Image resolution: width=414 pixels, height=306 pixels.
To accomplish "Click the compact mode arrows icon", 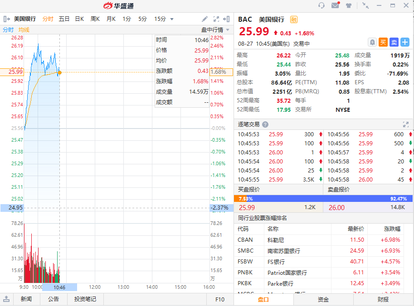I will [x=365, y=5].
